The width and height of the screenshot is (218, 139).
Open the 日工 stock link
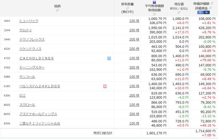tap(23, 96)
